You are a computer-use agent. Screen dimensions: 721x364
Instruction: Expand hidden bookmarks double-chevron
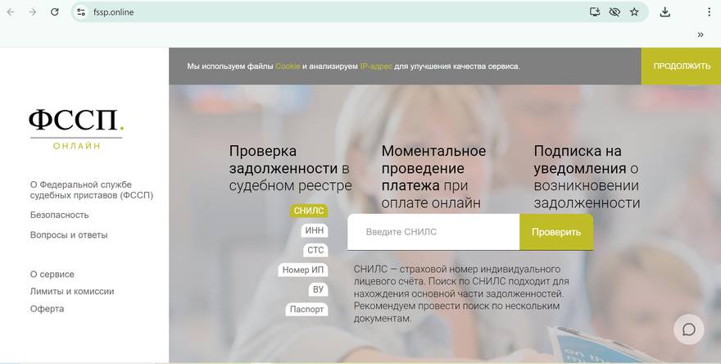point(701,34)
